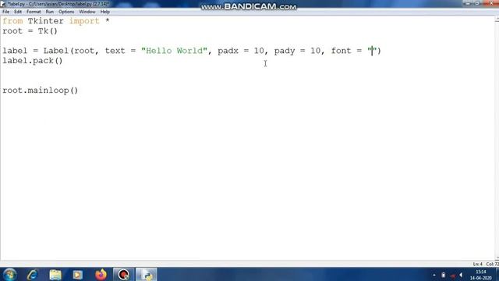
Task: Click on "padx = 10" argument
Action: (241, 51)
